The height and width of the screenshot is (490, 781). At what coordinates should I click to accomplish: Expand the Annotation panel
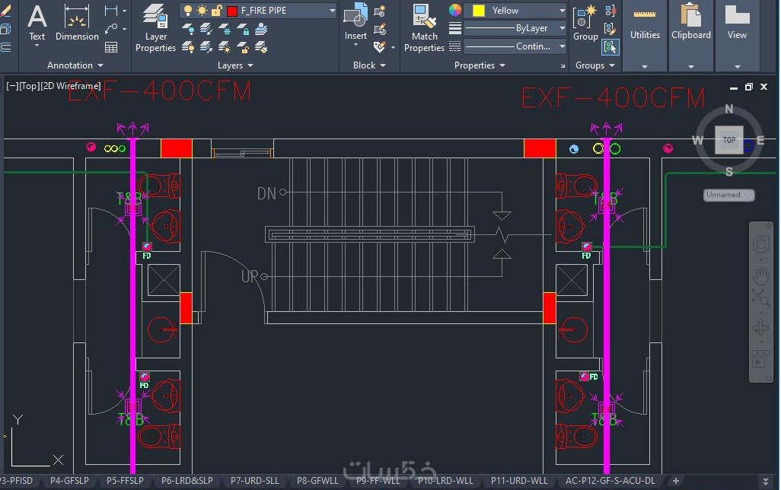pyautogui.click(x=75, y=65)
